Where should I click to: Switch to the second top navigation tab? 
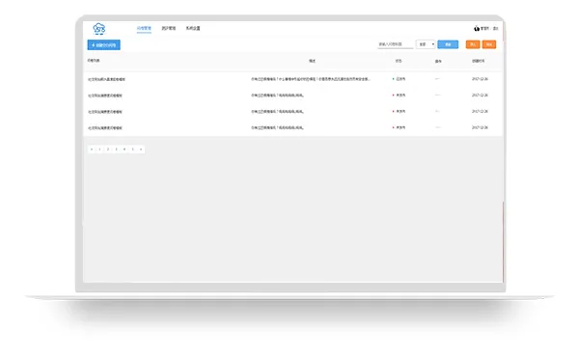169,28
